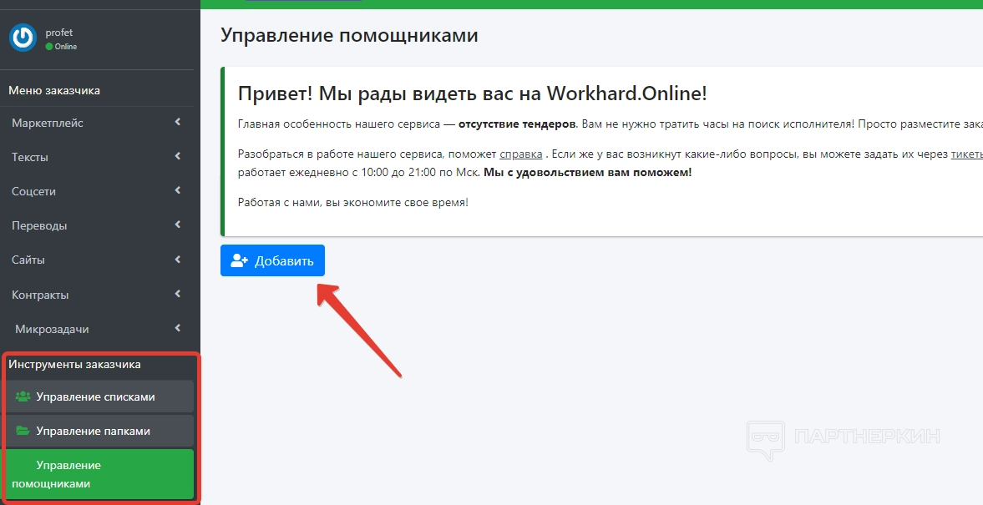Expand the Переводы menu chevron
This screenshot has width=983, height=505.
pos(178,225)
